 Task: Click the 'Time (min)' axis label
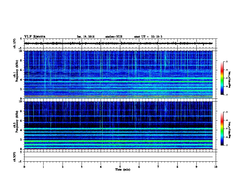click(123, 170)
